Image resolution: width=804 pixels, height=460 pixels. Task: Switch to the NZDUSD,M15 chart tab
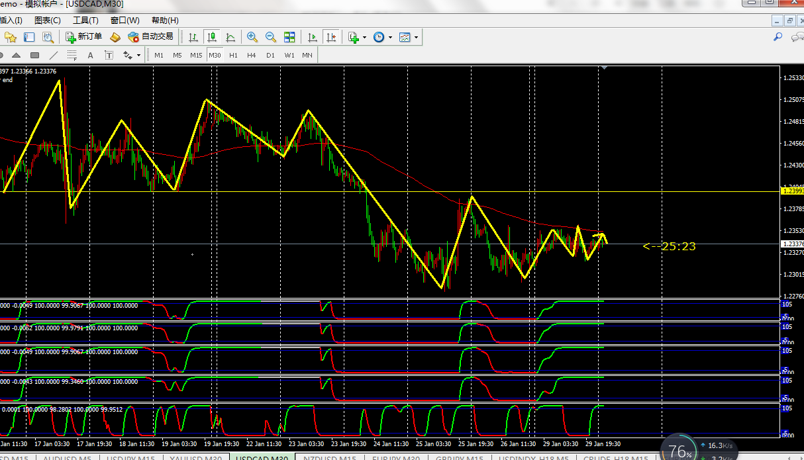(x=329, y=458)
